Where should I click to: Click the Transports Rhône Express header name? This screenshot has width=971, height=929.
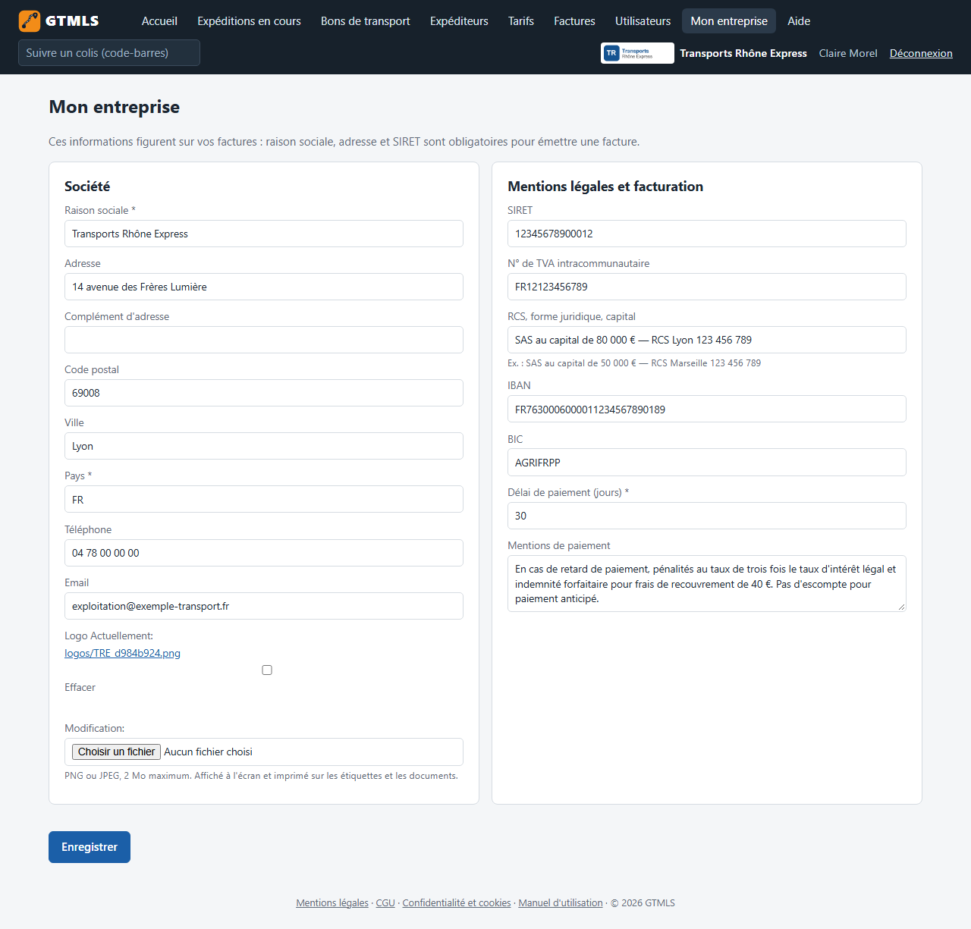coord(743,53)
